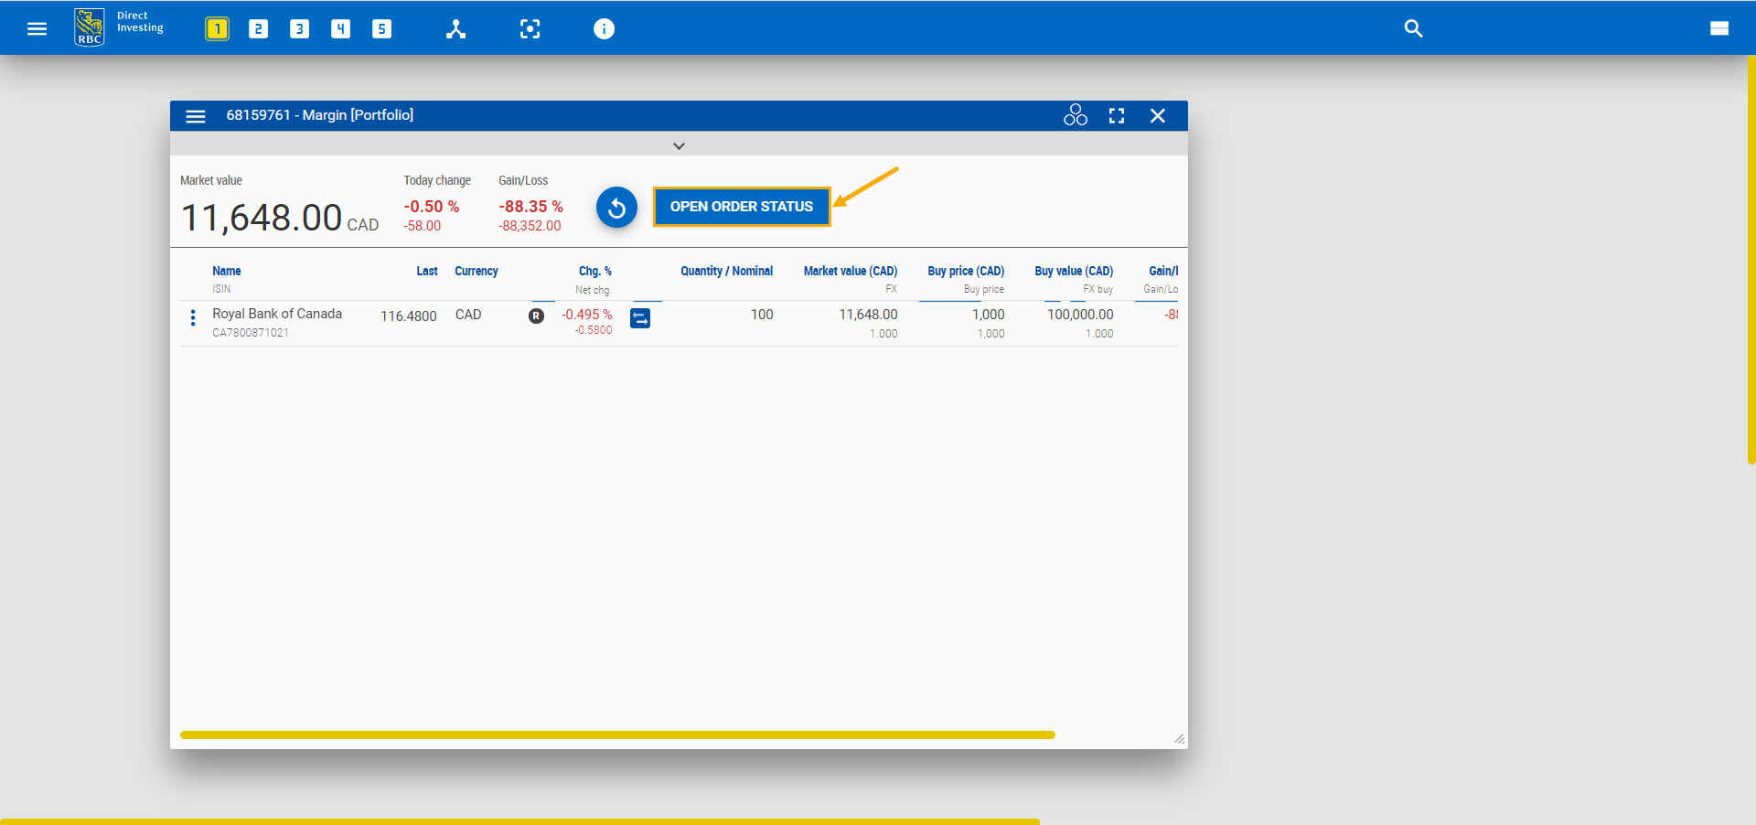The height and width of the screenshot is (825, 1756).
Task: Click the connect/share tool icon in toolbar
Action: [x=456, y=28]
